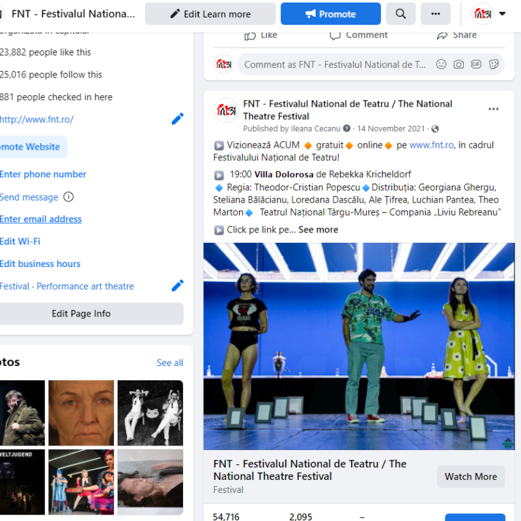The width and height of the screenshot is (521, 521).
Task: Click the info icon beside Send message
Action: (68, 197)
